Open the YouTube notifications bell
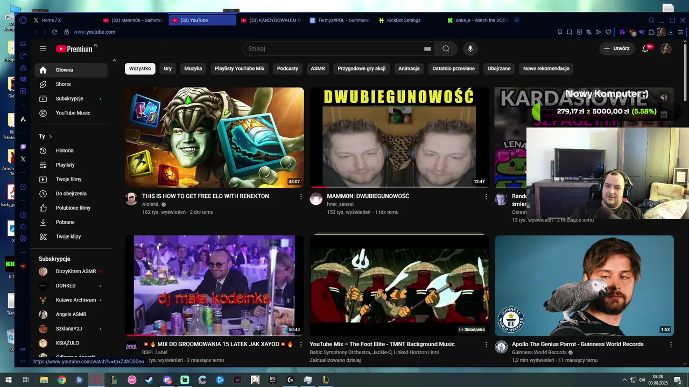This screenshot has height=387, width=689. point(645,48)
